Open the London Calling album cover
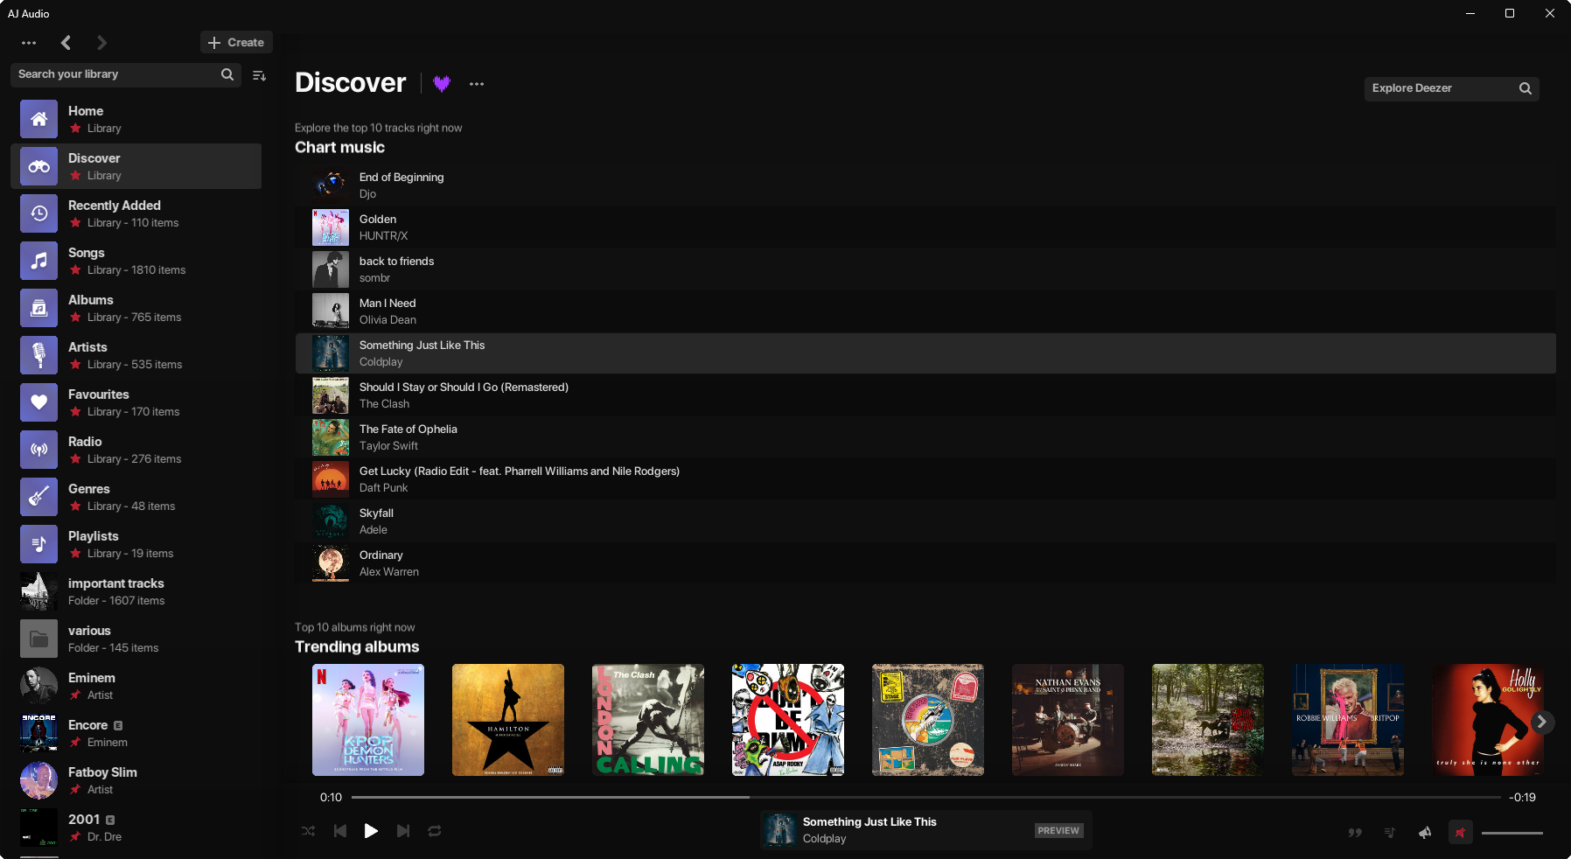This screenshot has height=859, width=1571. 648,720
